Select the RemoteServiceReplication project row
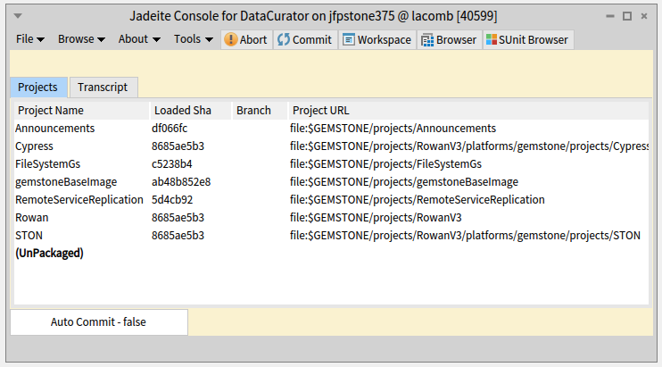 79,200
